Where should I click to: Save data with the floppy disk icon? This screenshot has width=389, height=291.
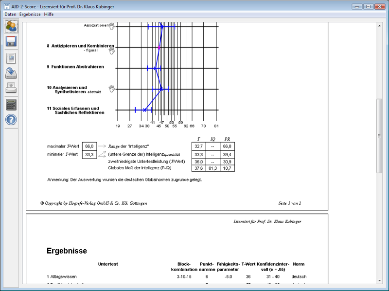[x=11, y=41]
